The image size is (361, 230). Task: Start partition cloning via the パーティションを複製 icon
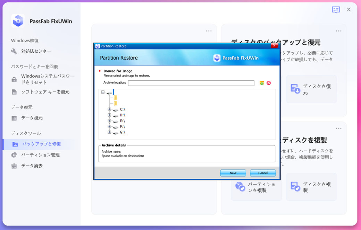click(x=241, y=186)
